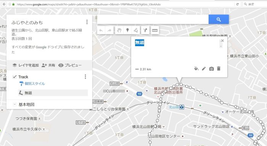Undo the last map edit

101,30
